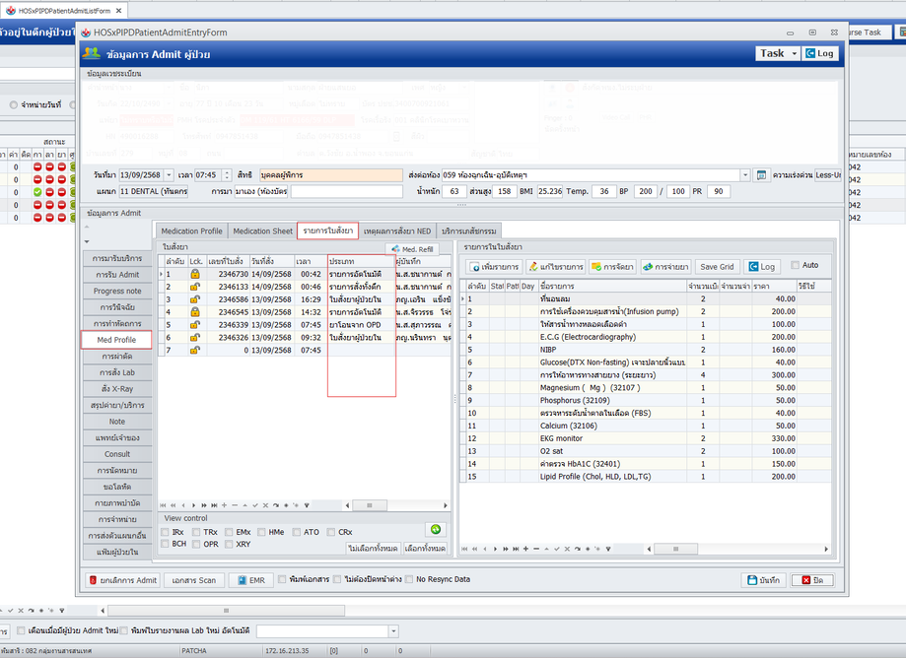
Task: Click first-record navigator in prescription list
Action: [164, 505]
